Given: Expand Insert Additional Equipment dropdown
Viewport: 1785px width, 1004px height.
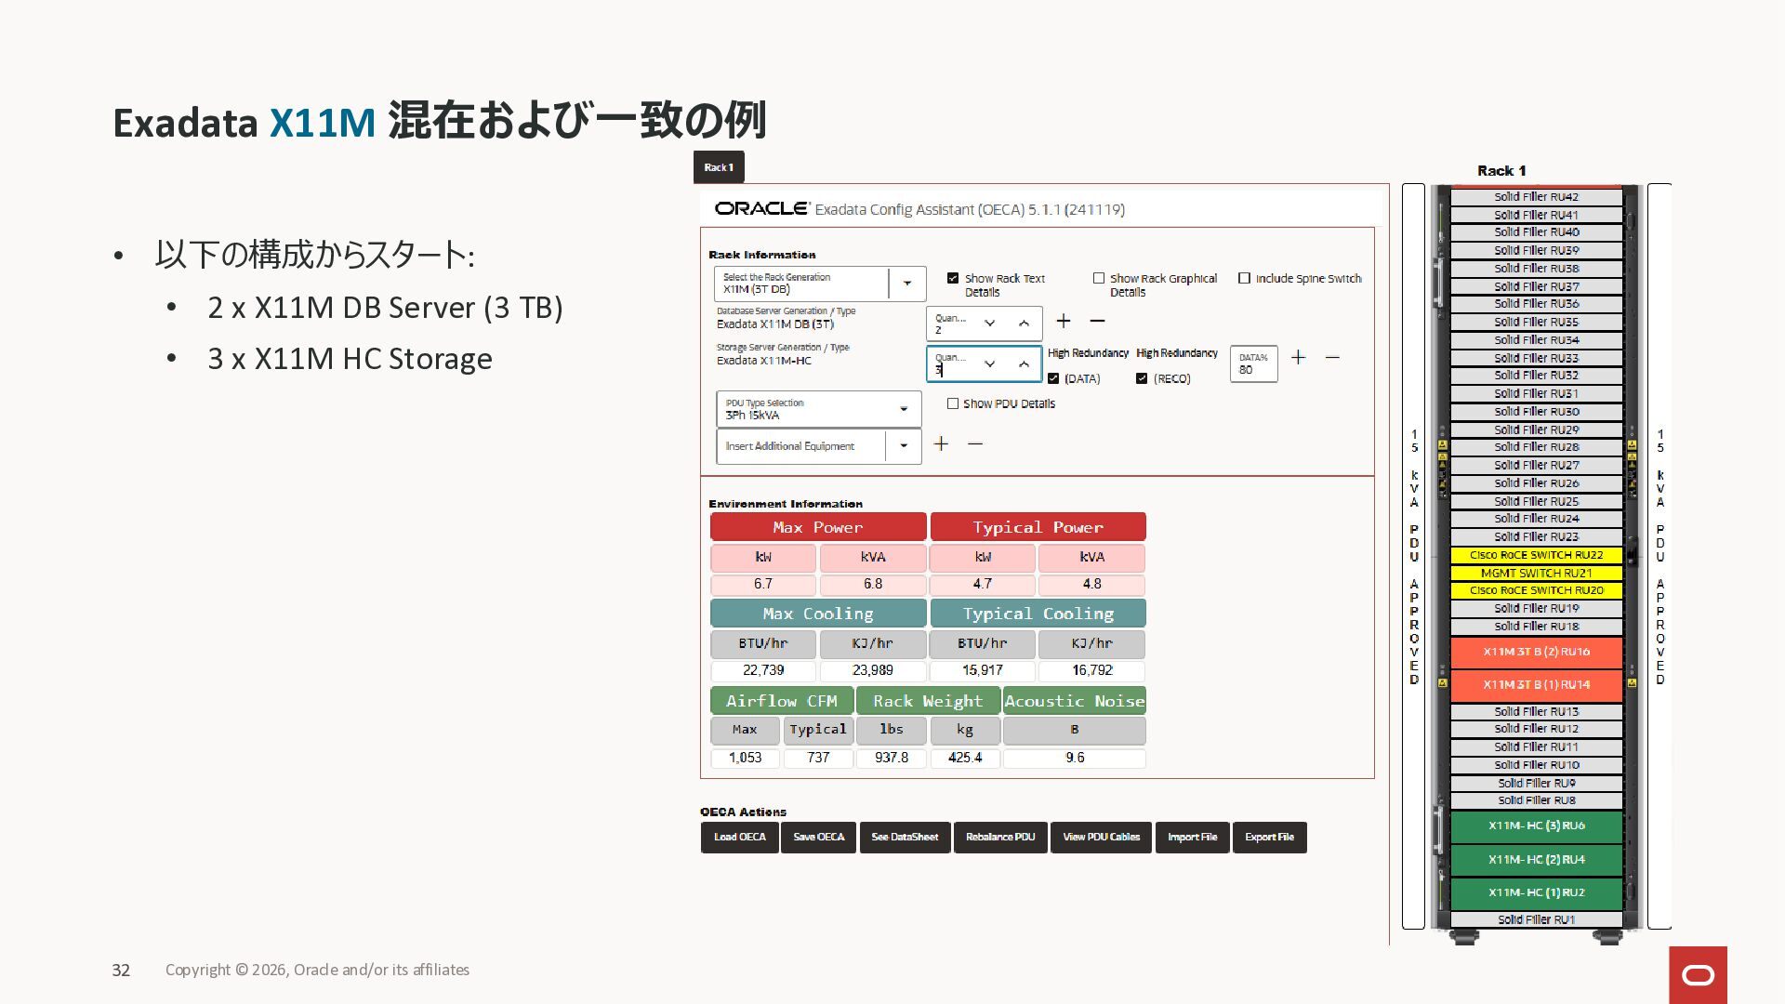Looking at the screenshot, I should point(903,445).
